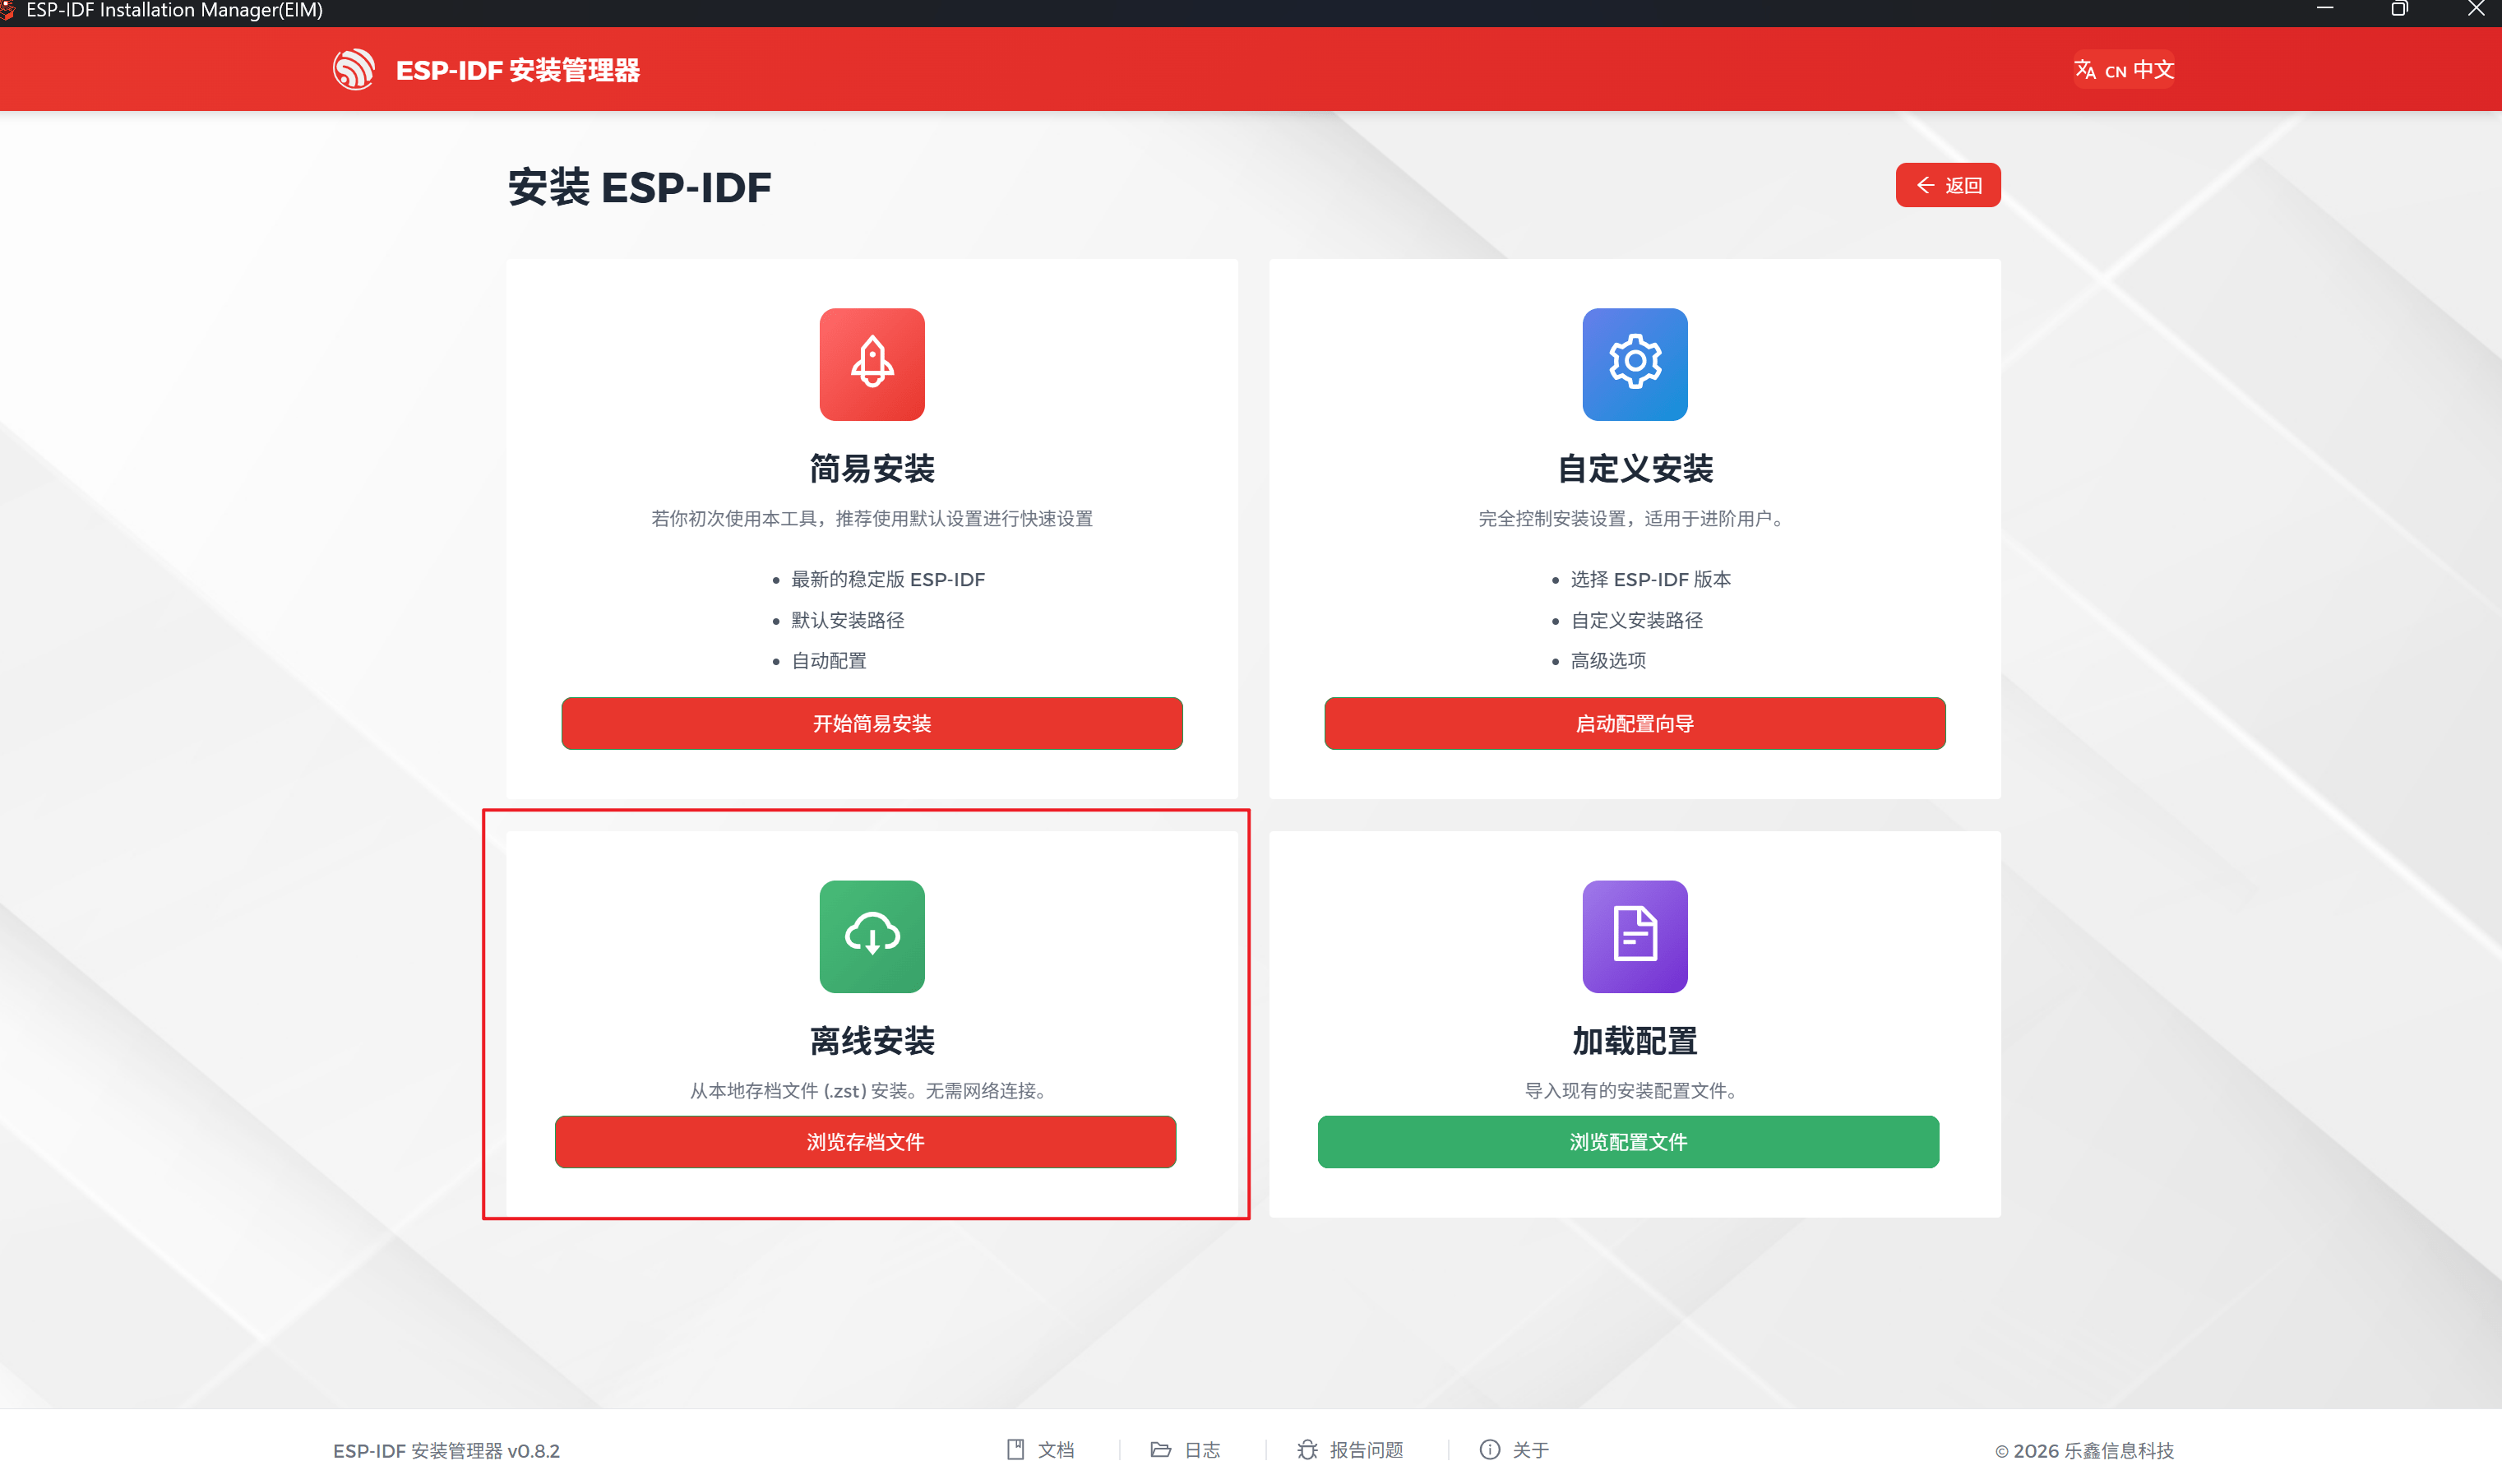The height and width of the screenshot is (1484, 2502).
Task: Click the info circle icon for 关于
Action: pos(1489,1449)
